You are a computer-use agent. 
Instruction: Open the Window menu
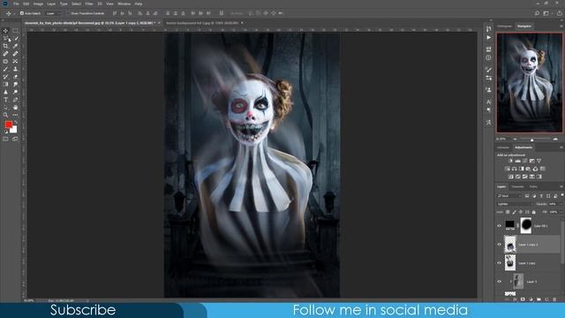[124, 4]
